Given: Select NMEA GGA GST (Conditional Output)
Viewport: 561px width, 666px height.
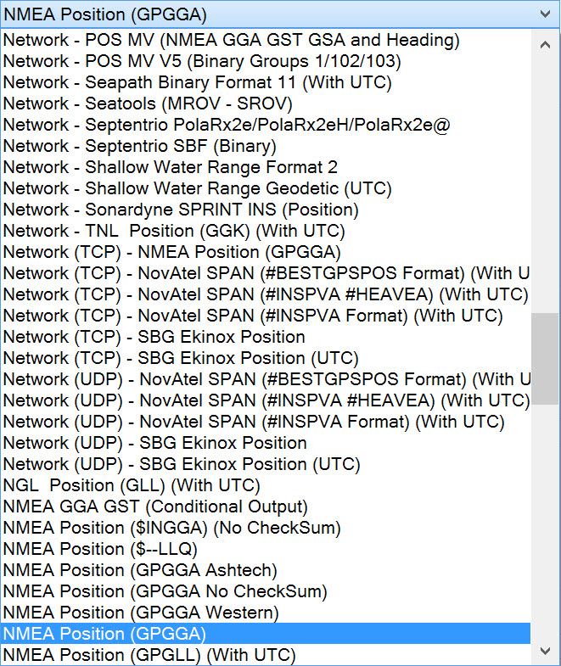Looking at the screenshot, I should coord(155,506).
